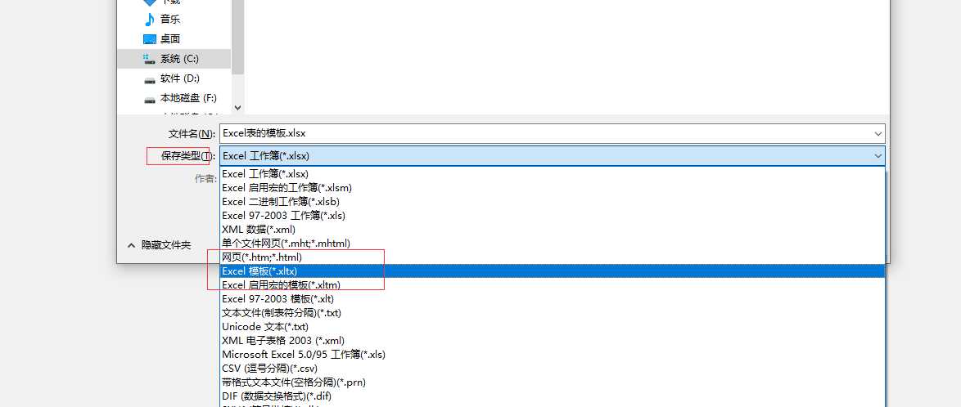961x407 pixels.
Task: Choose XML 数据(*.xml) option
Action: point(553,230)
